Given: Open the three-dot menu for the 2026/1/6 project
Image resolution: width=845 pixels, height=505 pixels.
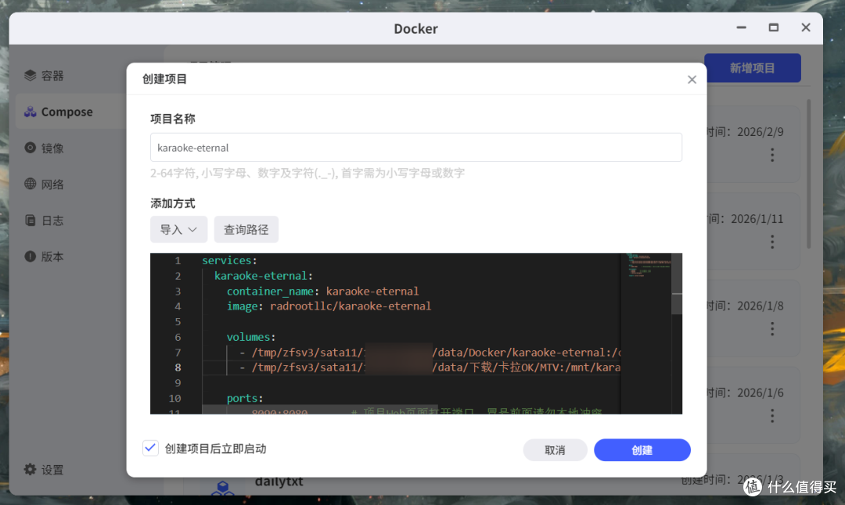Looking at the screenshot, I should tap(772, 416).
